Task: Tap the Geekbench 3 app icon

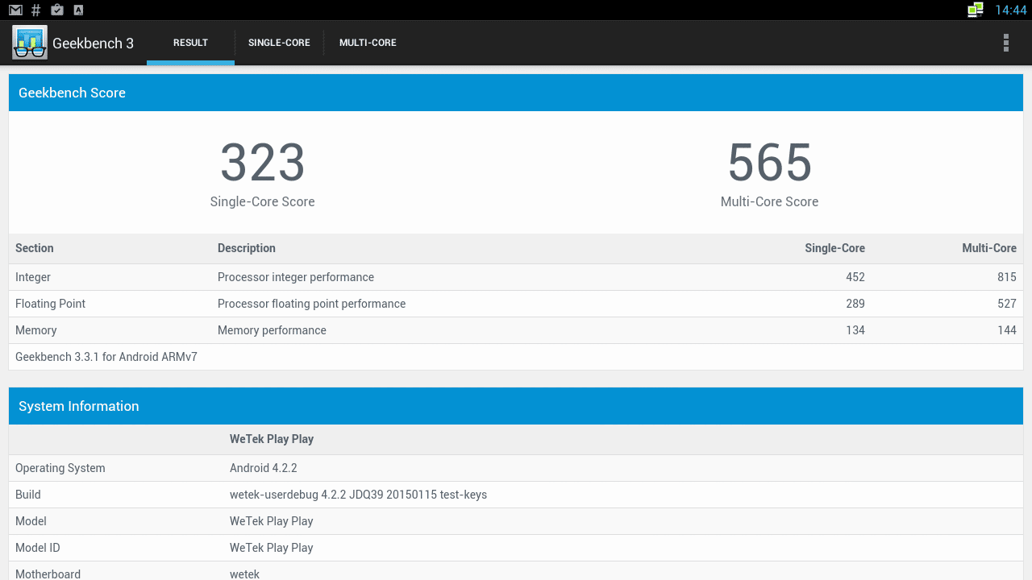Action: click(30, 43)
